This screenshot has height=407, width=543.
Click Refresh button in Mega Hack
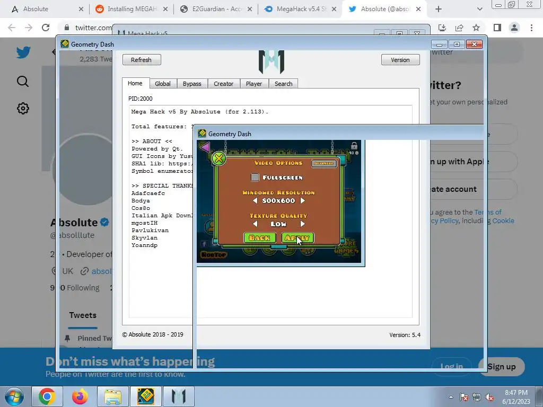(x=141, y=60)
